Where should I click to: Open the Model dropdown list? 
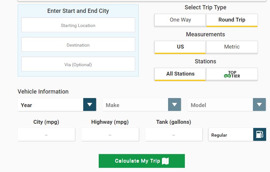(x=259, y=105)
